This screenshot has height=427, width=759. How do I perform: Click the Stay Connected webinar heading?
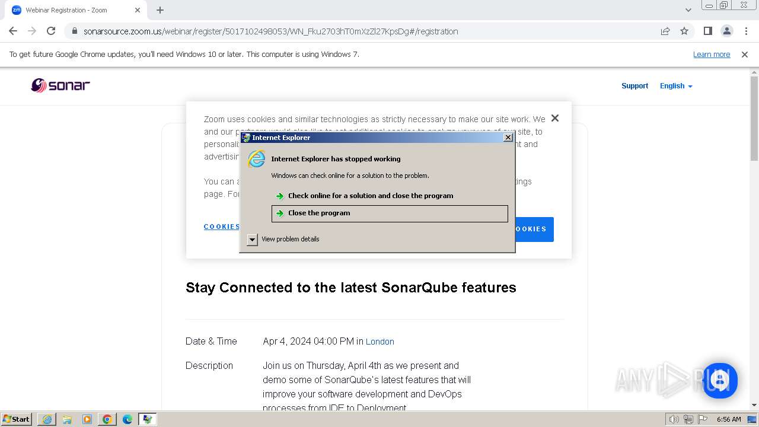tap(351, 288)
